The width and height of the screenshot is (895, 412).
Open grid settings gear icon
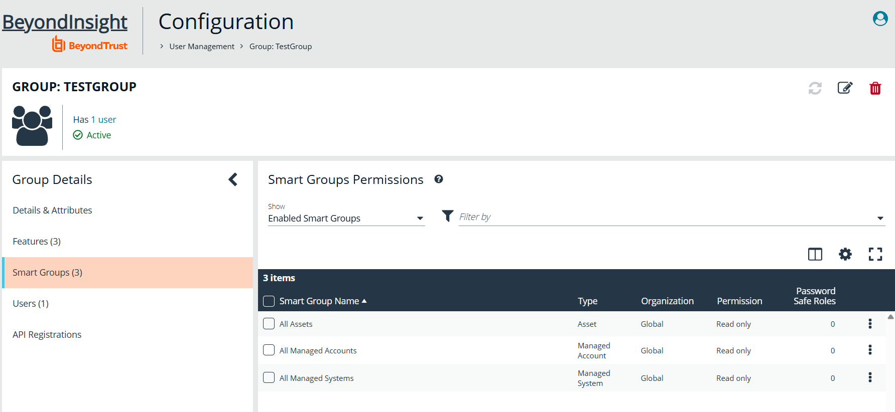click(845, 254)
